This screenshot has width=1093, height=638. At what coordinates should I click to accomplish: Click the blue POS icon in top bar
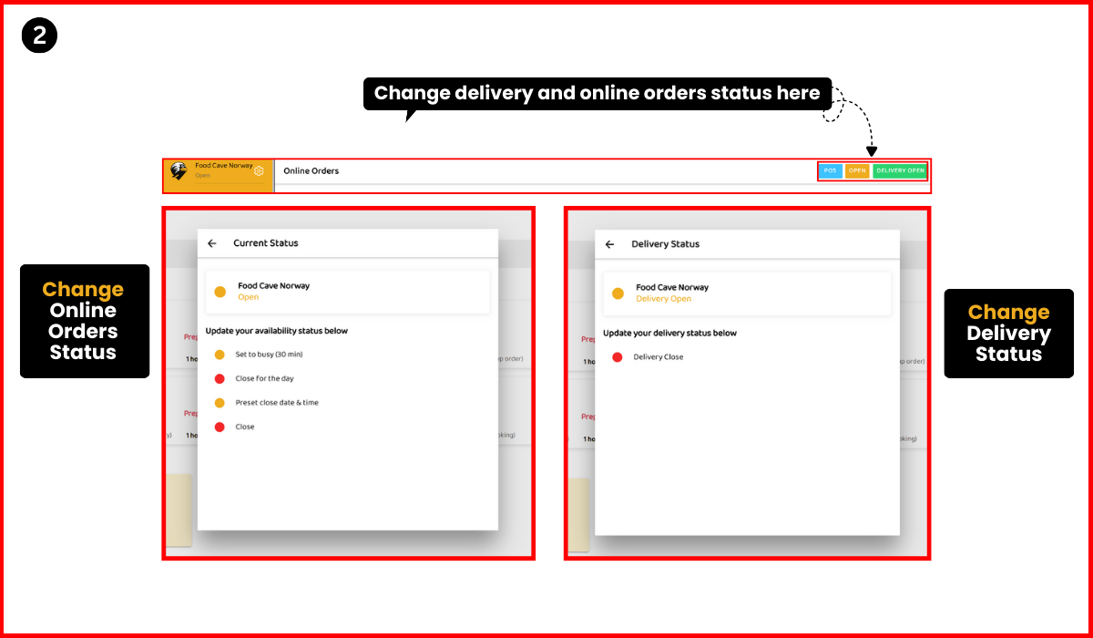pos(831,170)
